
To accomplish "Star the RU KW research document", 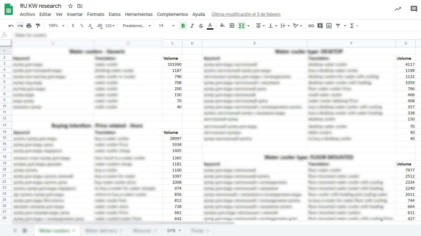I will click(71, 6).
